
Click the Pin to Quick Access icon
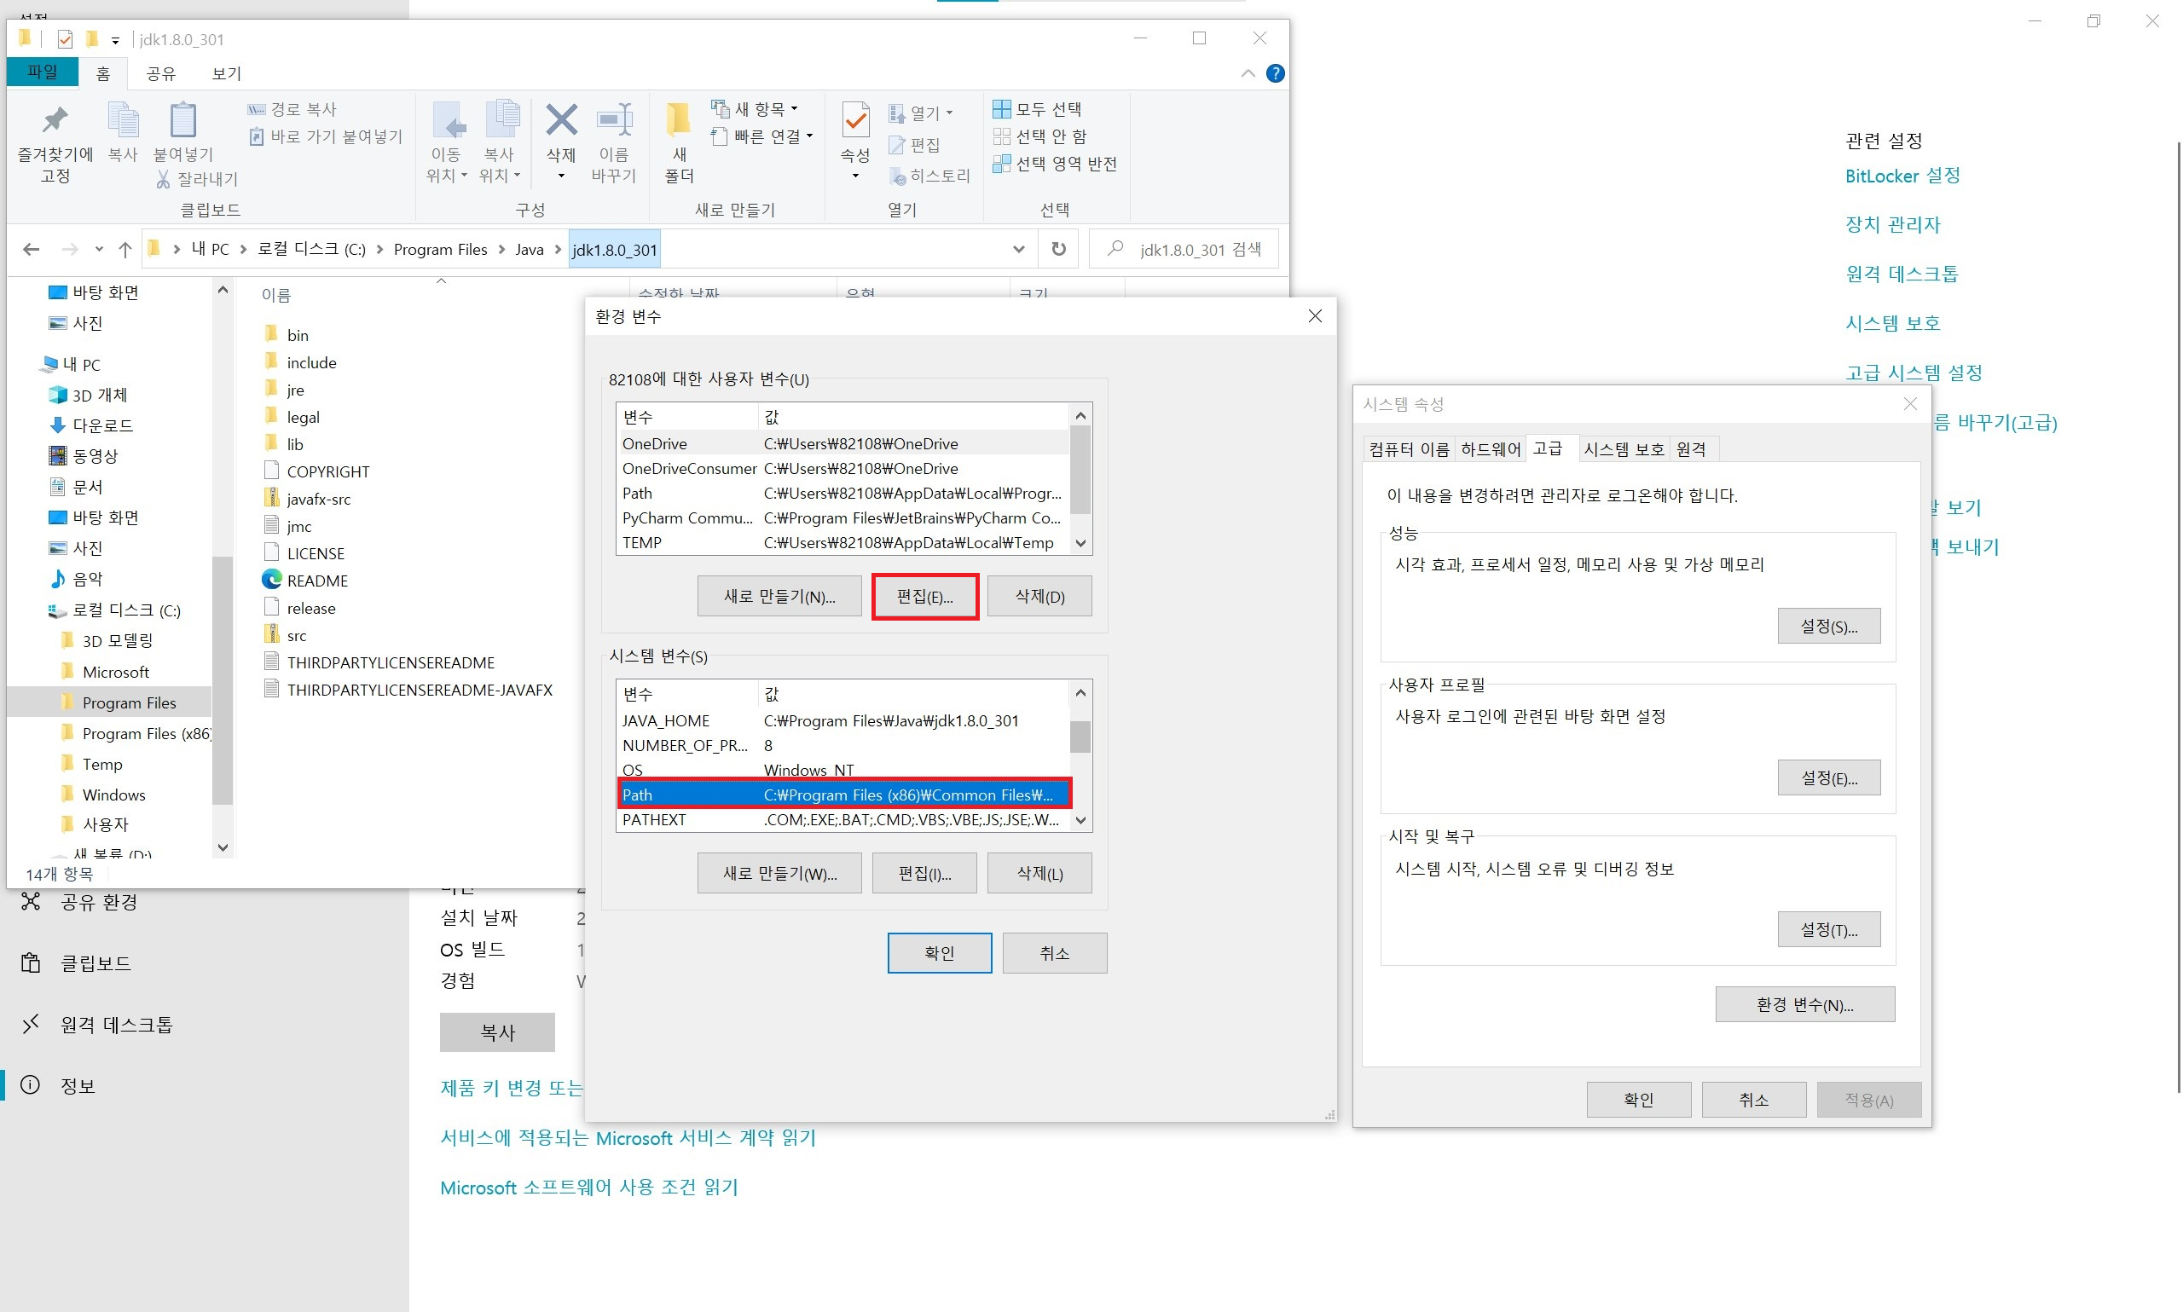click(x=55, y=121)
